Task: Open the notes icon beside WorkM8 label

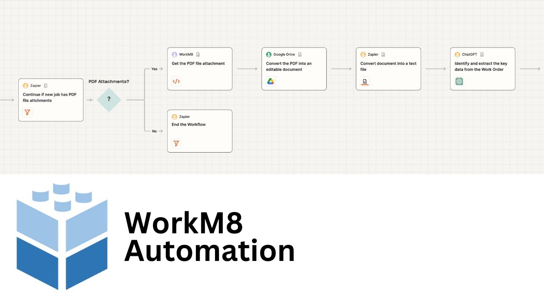Action: (198, 54)
